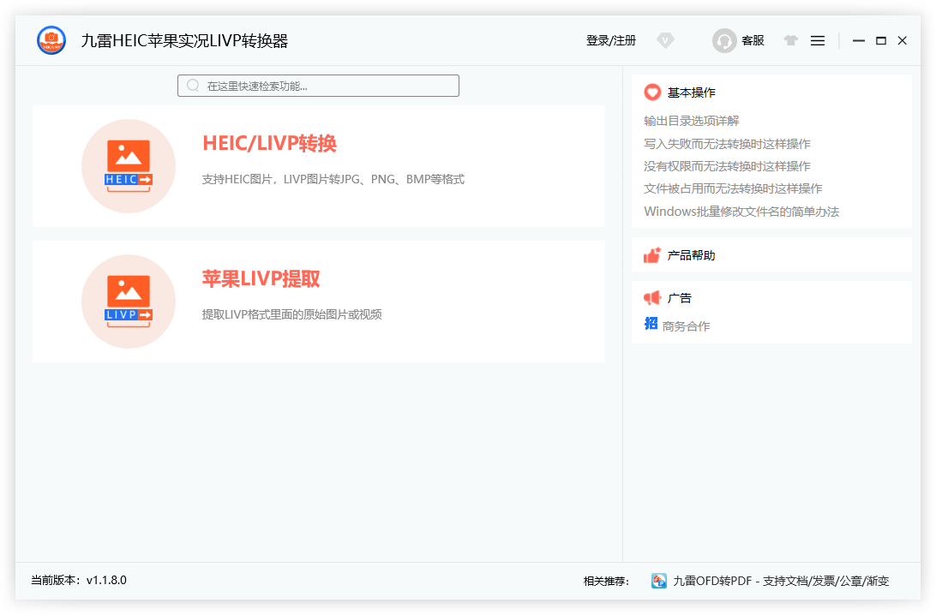
Task: Open VIP membership via the diamond icon
Action: click(x=666, y=40)
